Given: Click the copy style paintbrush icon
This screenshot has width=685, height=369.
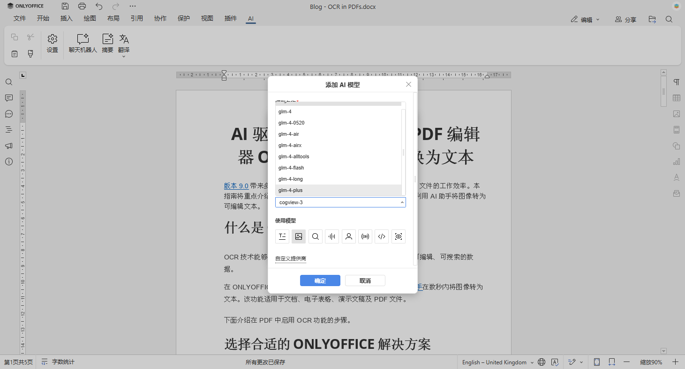Looking at the screenshot, I should coord(30,54).
